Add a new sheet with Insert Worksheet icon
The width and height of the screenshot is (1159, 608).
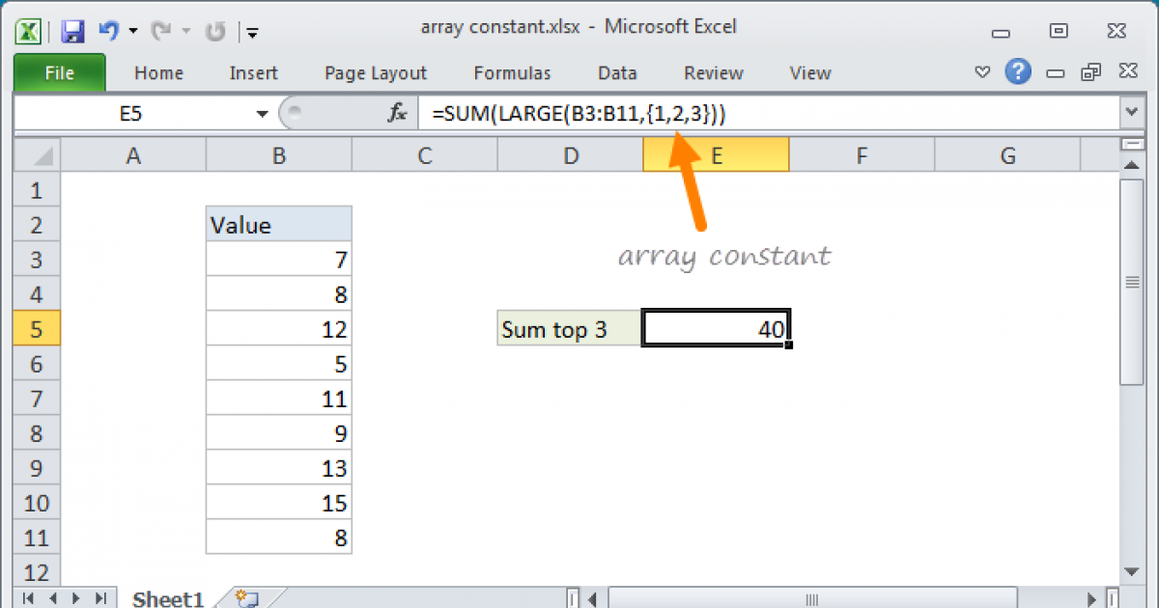(x=246, y=598)
